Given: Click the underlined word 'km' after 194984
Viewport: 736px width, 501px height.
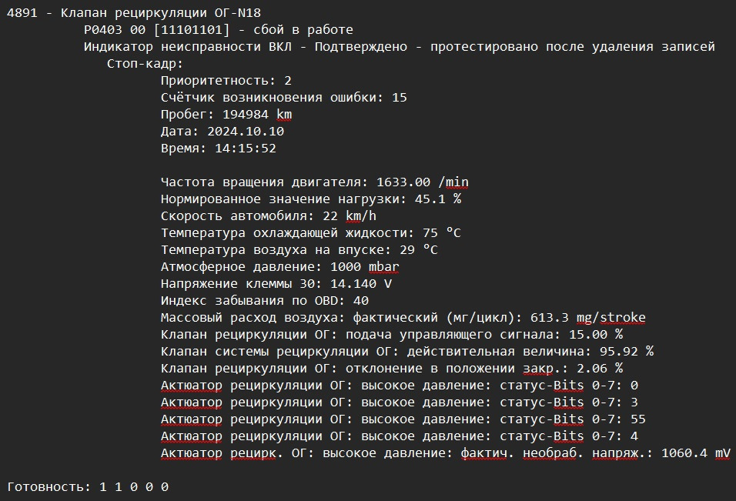Looking at the screenshot, I should tap(284, 115).
